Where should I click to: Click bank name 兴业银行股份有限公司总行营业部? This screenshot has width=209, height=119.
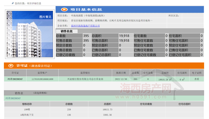85,79
